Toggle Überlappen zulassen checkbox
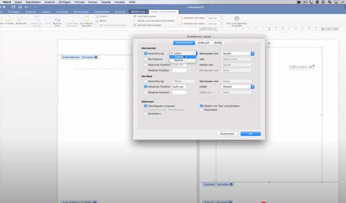Screen dimensions: 346x203 (146, 106)
